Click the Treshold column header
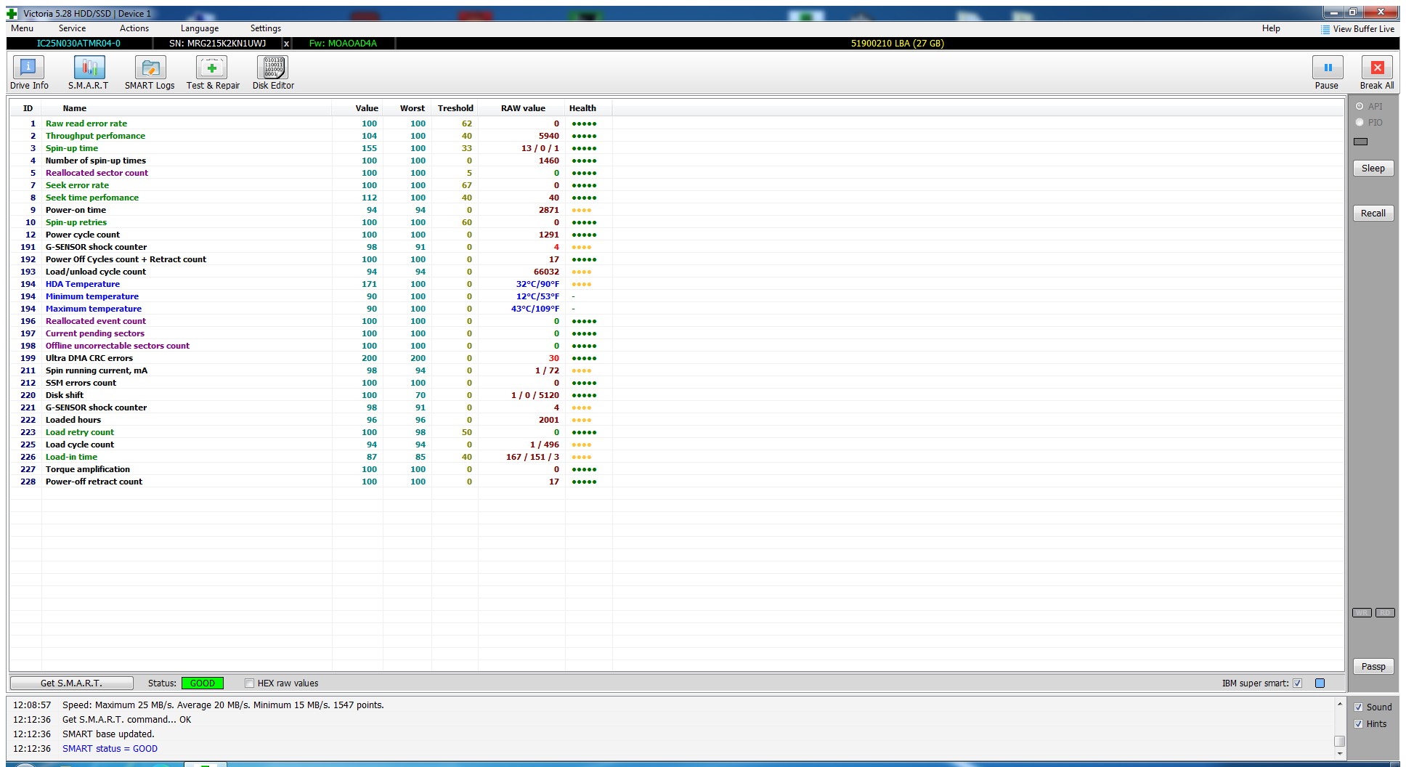The height and width of the screenshot is (767, 1406). (455, 108)
